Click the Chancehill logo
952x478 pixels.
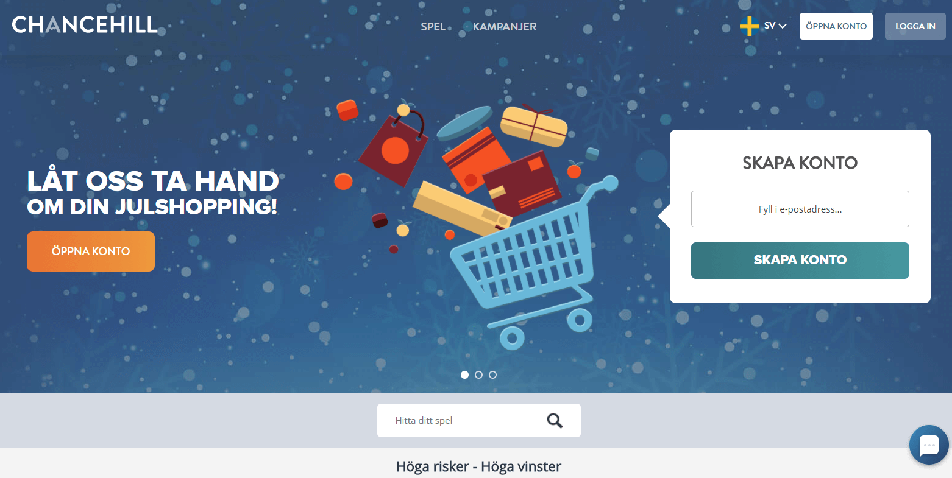click(x=85, y=25)
